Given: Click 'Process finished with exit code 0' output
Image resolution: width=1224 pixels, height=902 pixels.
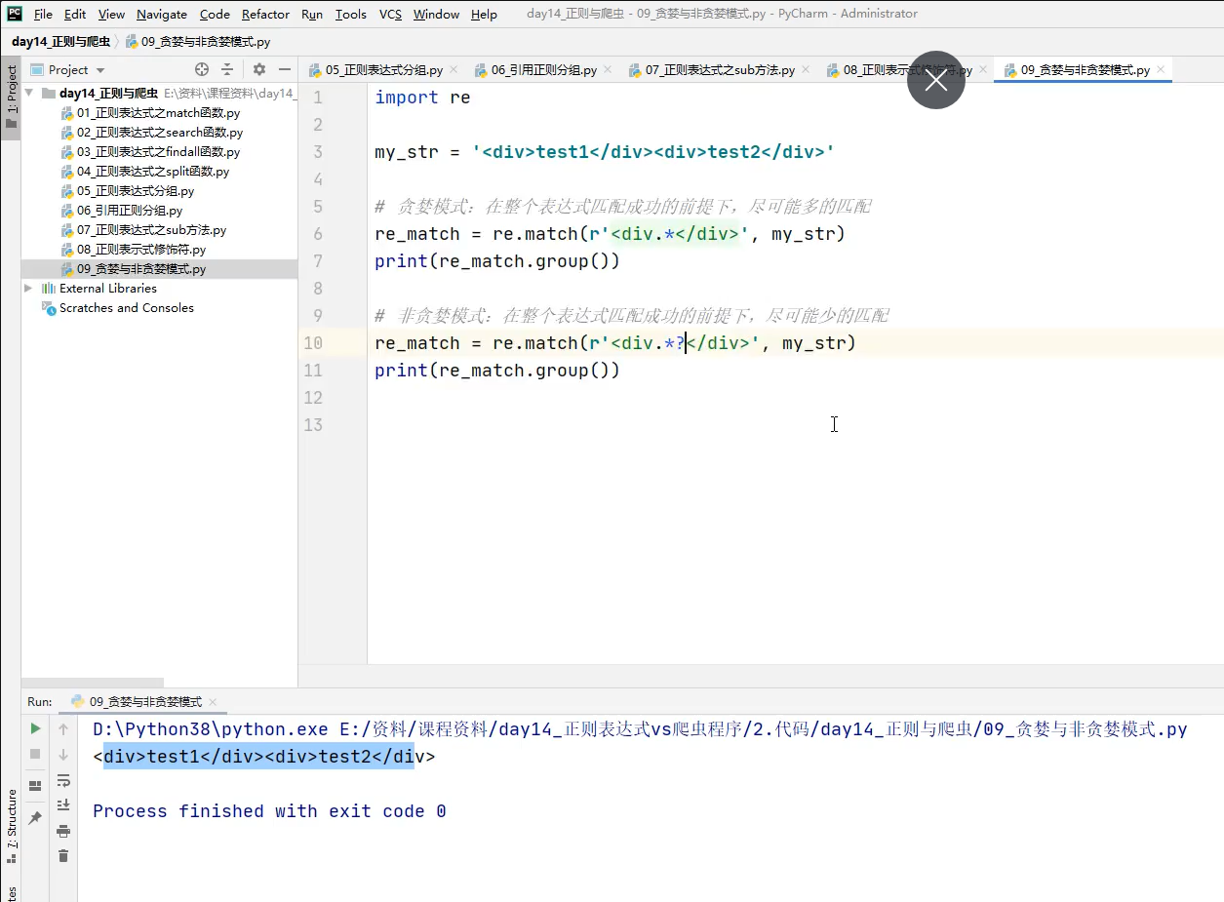Looking at the screenshot, I should [x=269, y=811].
